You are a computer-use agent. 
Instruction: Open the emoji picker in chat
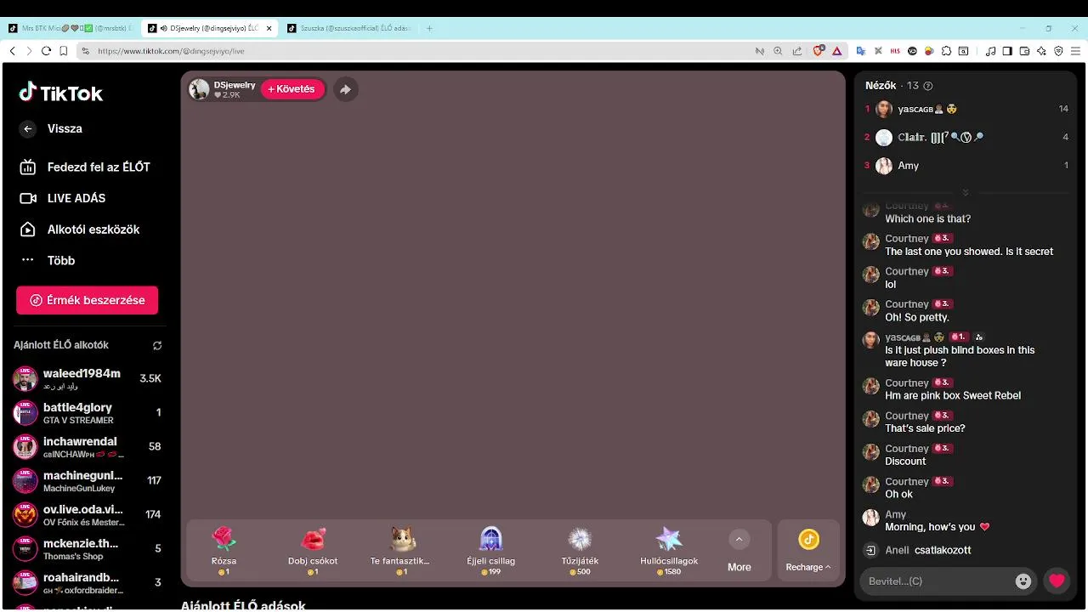pyautogui.click(x=1023, y=581)
